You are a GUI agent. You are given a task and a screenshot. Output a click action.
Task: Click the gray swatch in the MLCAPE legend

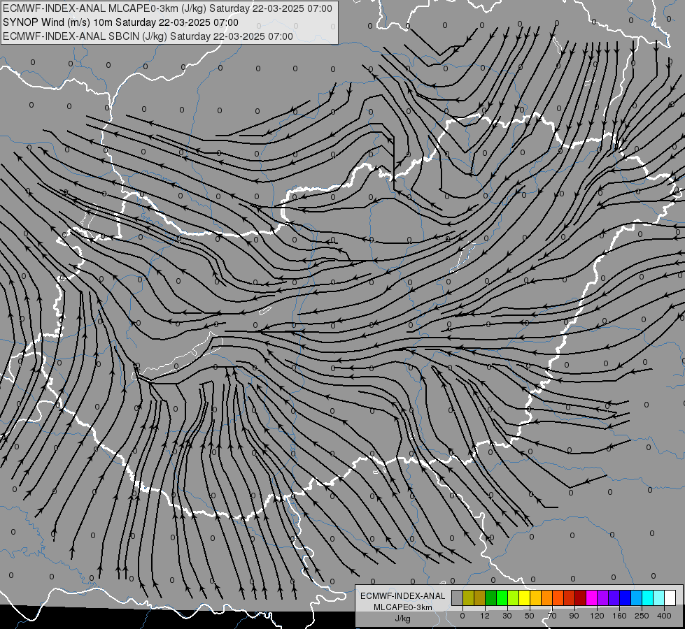coord(458,598)
